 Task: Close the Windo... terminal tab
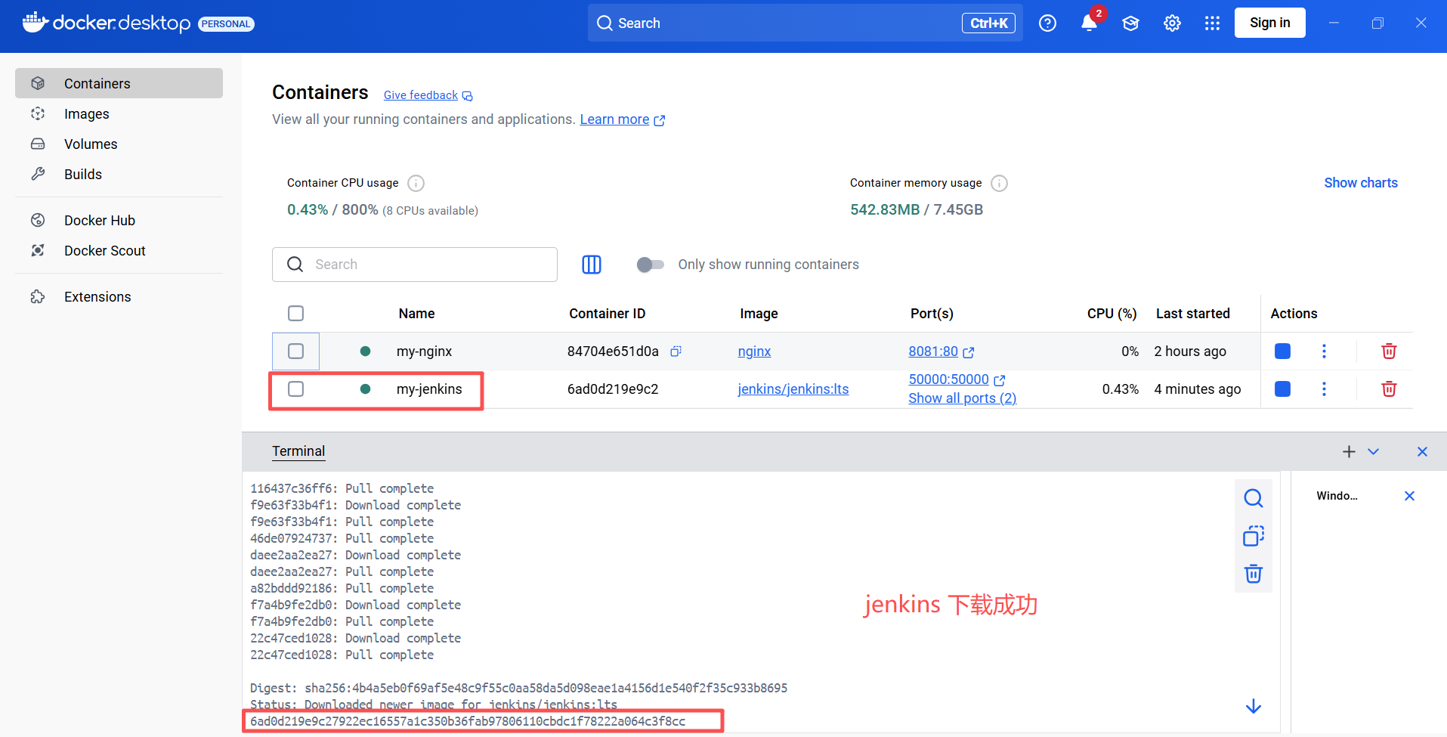1409,496
